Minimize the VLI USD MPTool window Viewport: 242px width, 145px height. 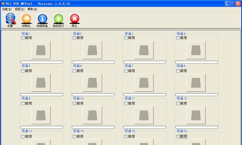pyautogui.click(x=227, y=4)
